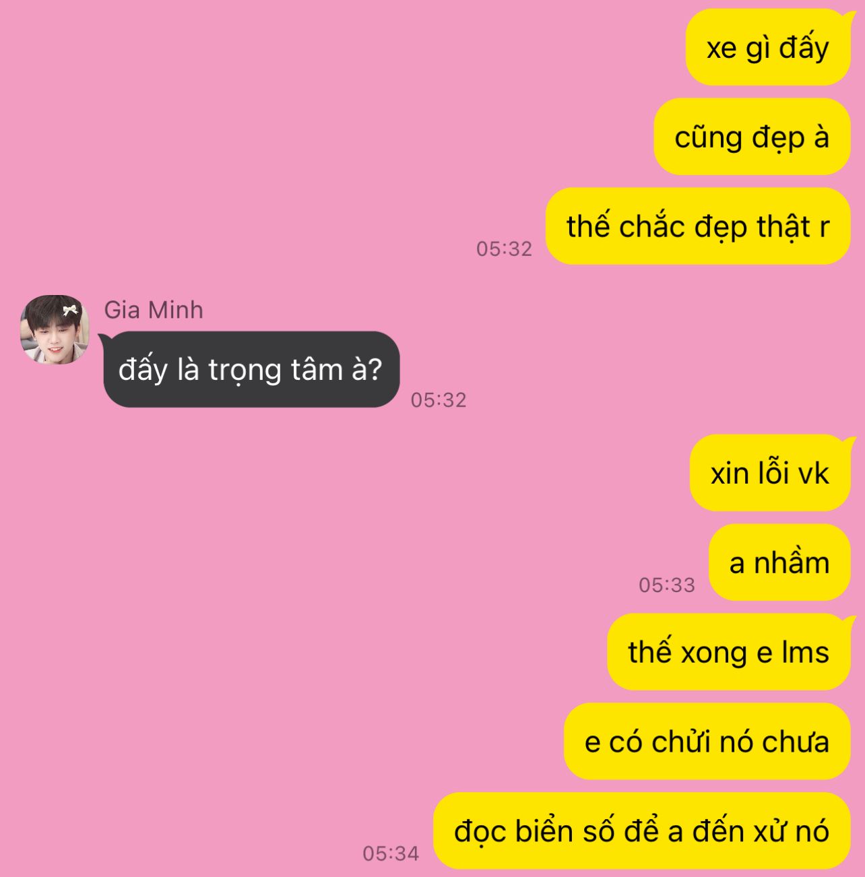Tap the "e có chửi nó chưa" bubble

click(x=707, y=742)
